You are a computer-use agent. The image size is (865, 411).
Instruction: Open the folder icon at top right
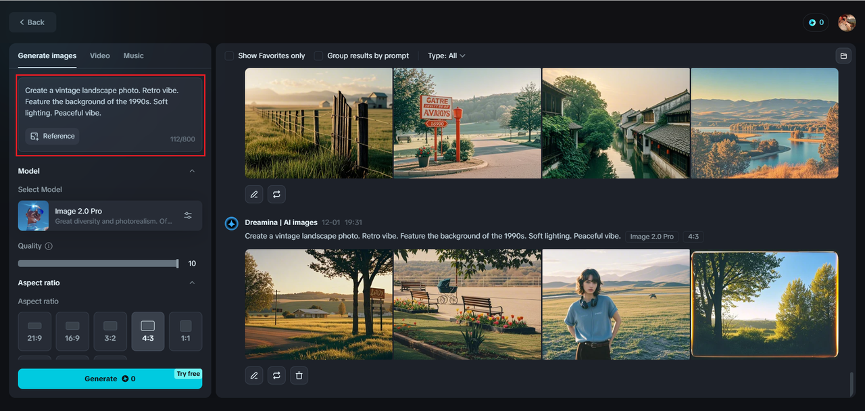point(843,55)
